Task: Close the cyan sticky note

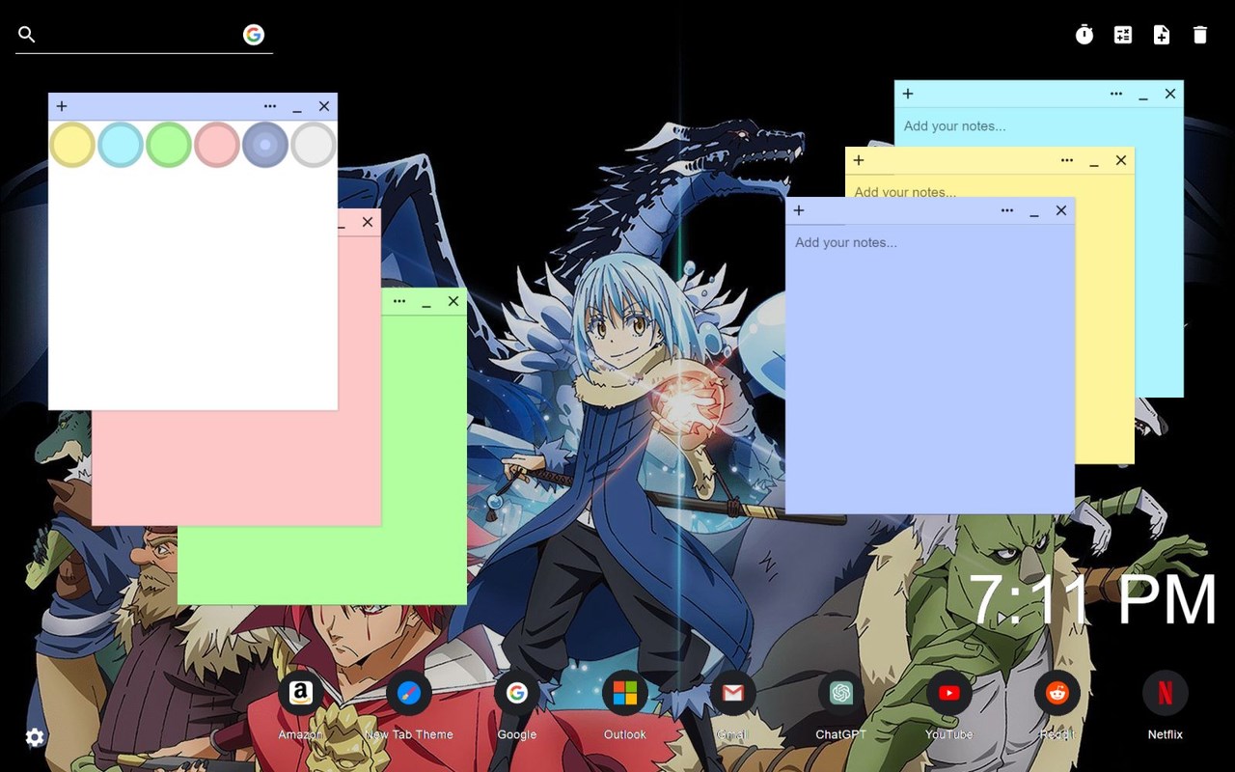Action: tap(1170, 94)
